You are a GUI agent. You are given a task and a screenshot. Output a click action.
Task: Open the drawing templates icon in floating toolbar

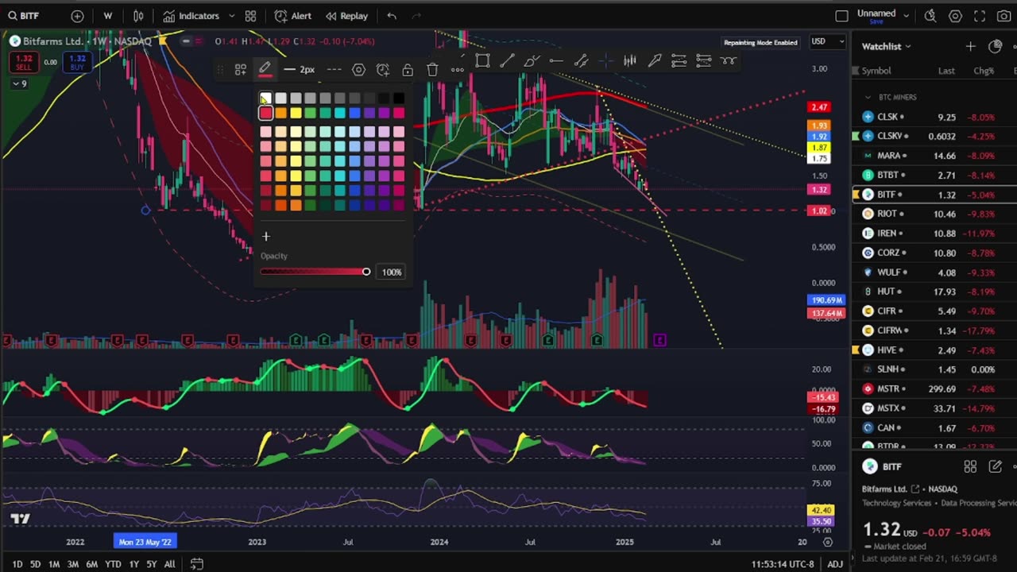(241, 70)
